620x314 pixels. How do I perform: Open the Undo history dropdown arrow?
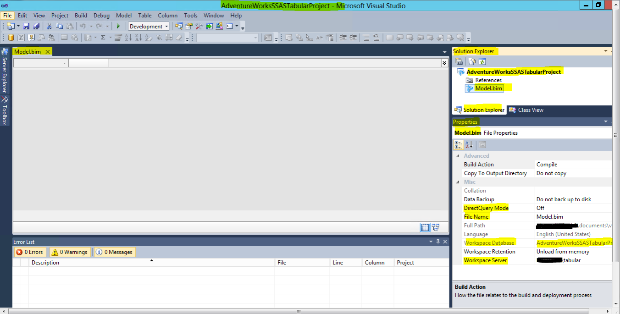(91, 26)
